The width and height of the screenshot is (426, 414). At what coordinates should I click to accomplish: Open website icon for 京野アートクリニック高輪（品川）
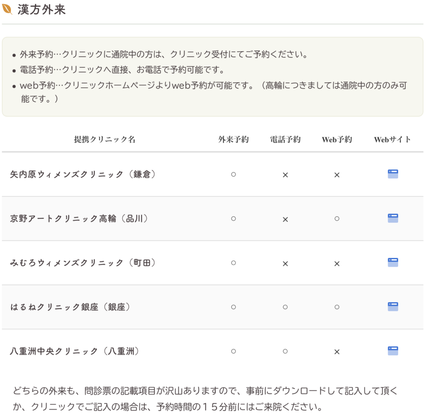coord(393,218)
